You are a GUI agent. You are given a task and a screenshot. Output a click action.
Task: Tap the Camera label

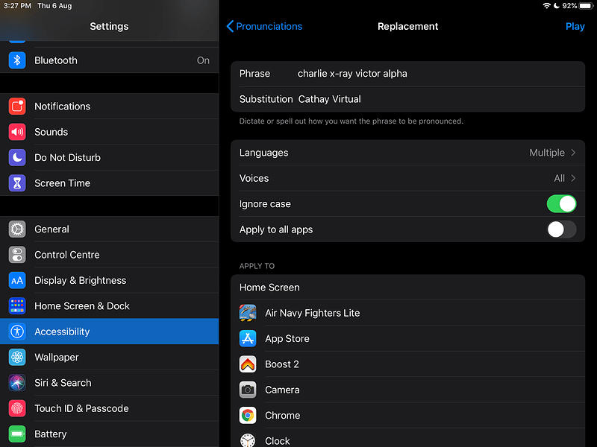[x=282, y=390]
